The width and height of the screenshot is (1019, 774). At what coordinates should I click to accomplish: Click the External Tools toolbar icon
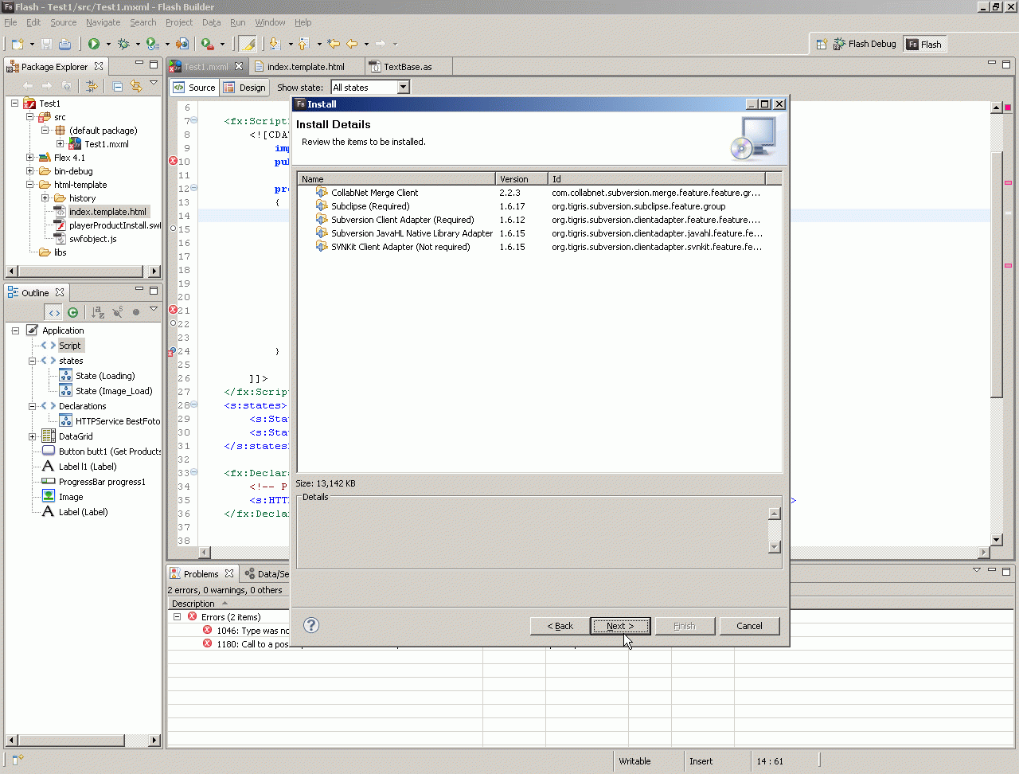207,44
